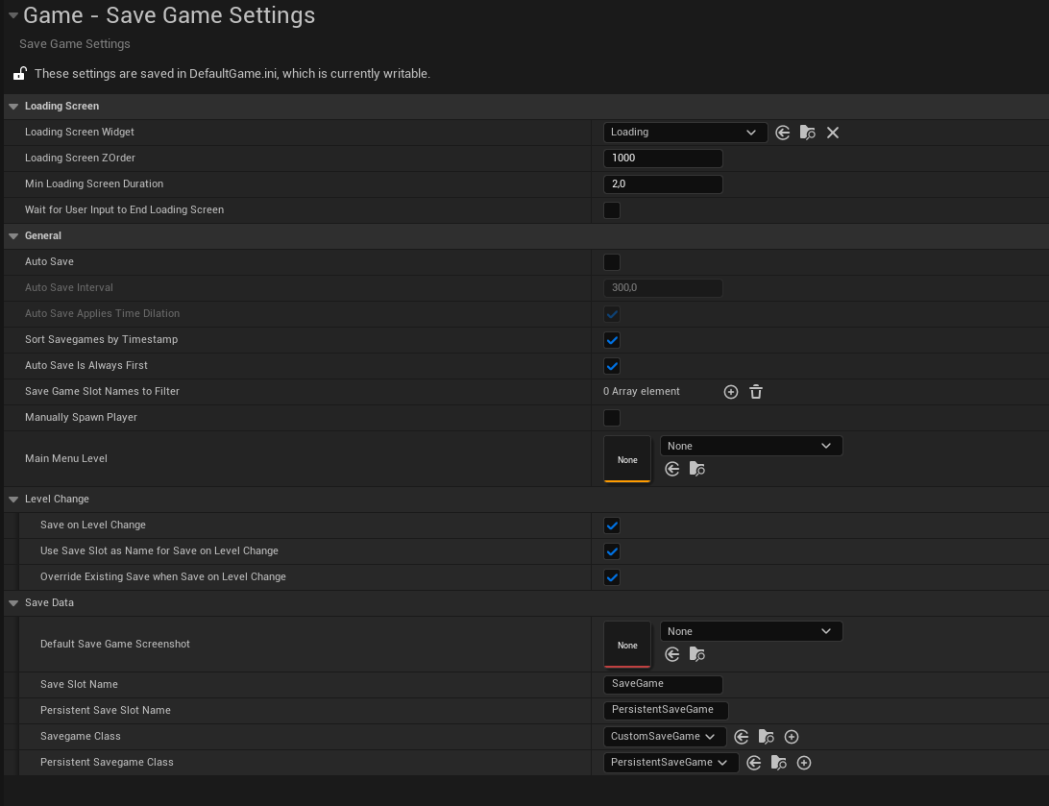Open the Loading Screen Widget dropdown

[x=685, y=133]
